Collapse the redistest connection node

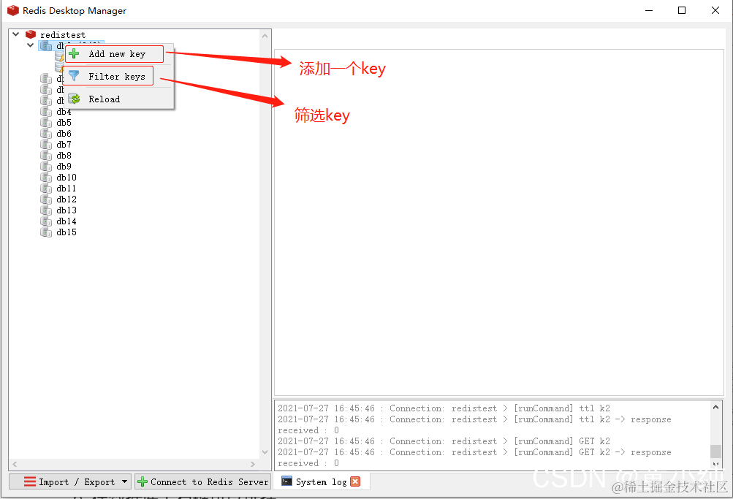(15, 34)
